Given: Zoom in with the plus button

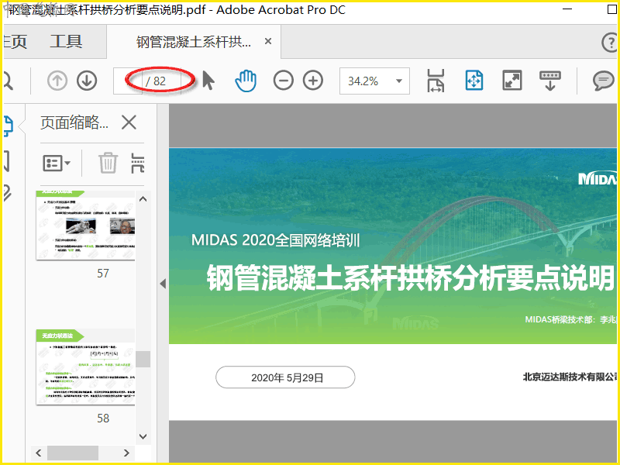Looking at the screenshot, I should tap(313, 81).
